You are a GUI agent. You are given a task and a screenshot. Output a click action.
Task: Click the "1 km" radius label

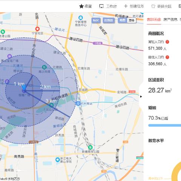point(19,84)
